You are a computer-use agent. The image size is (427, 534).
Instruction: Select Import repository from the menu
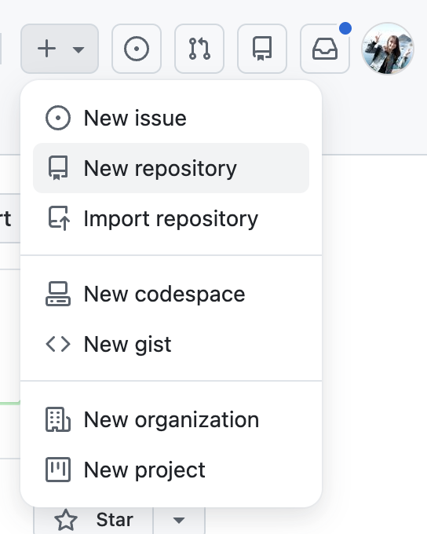click(x=171, y=218)
